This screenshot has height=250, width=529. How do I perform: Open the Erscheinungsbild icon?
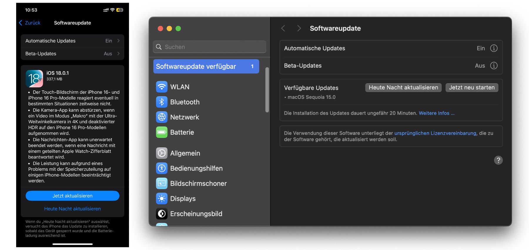pos(162,214)
